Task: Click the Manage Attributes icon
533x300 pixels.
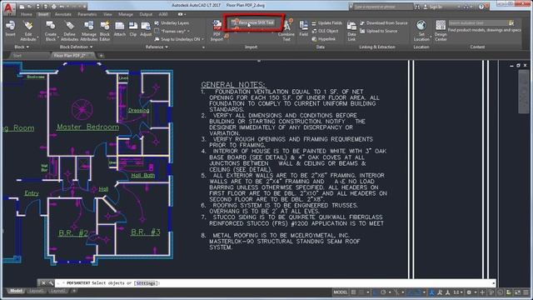Action: 89,26
